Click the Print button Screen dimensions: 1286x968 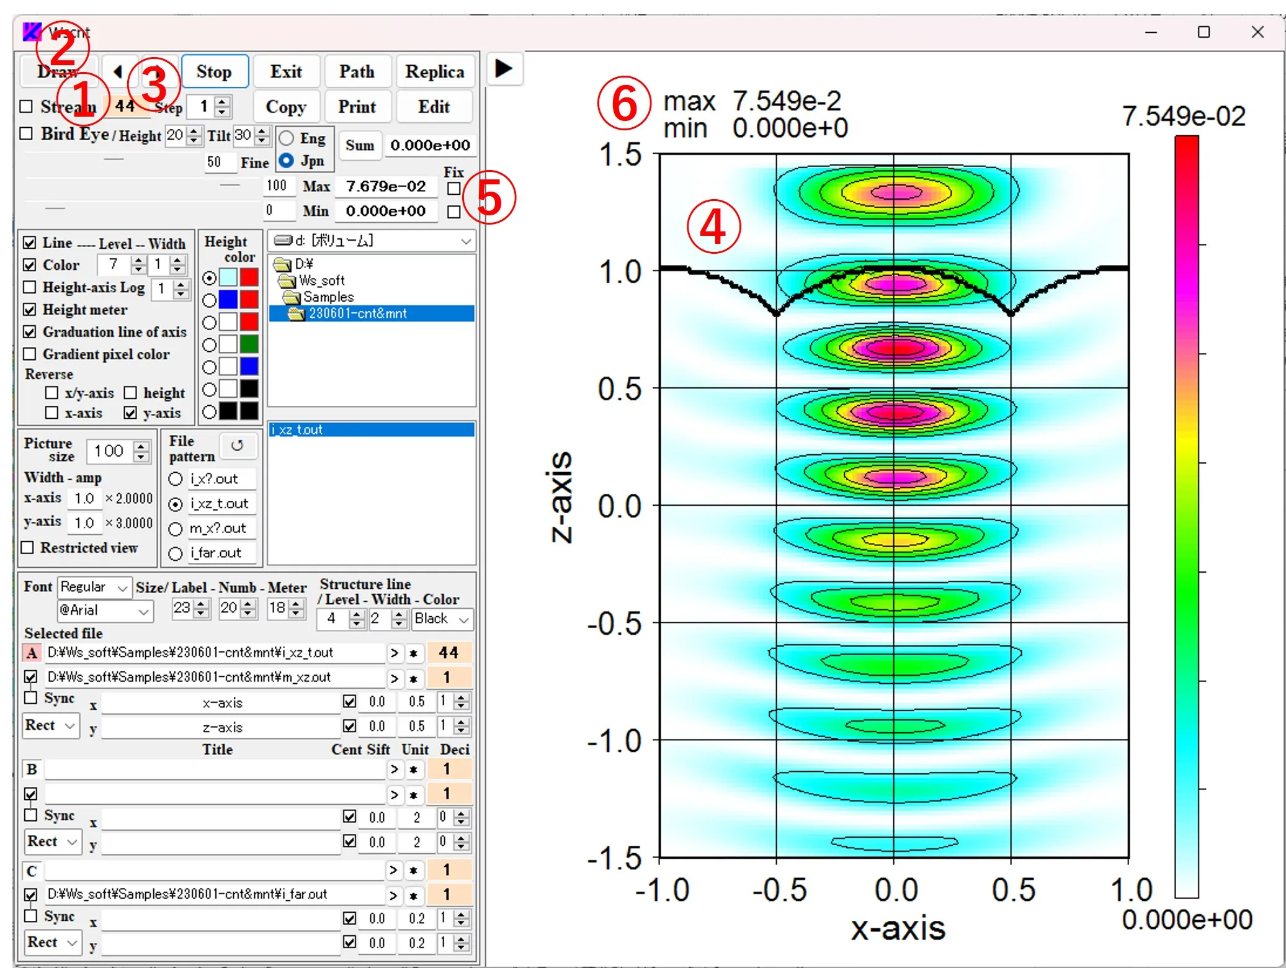[x=357, y=107]
